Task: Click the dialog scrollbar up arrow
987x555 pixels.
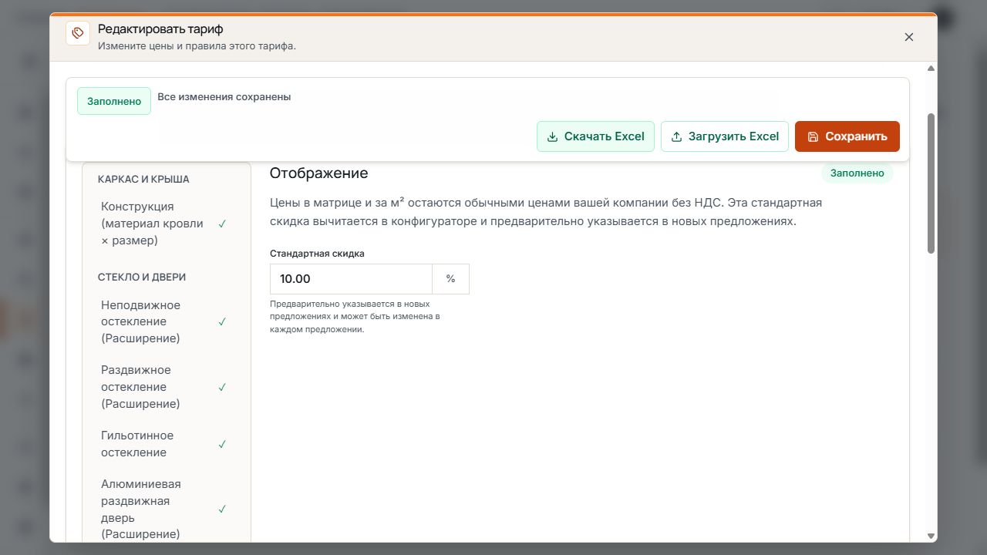Action: [931, 69]
